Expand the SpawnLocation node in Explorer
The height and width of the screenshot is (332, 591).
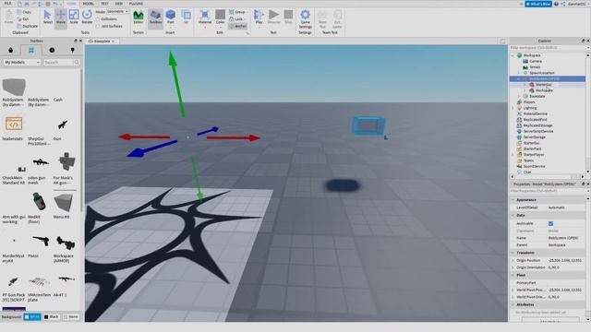click(519, 73)
